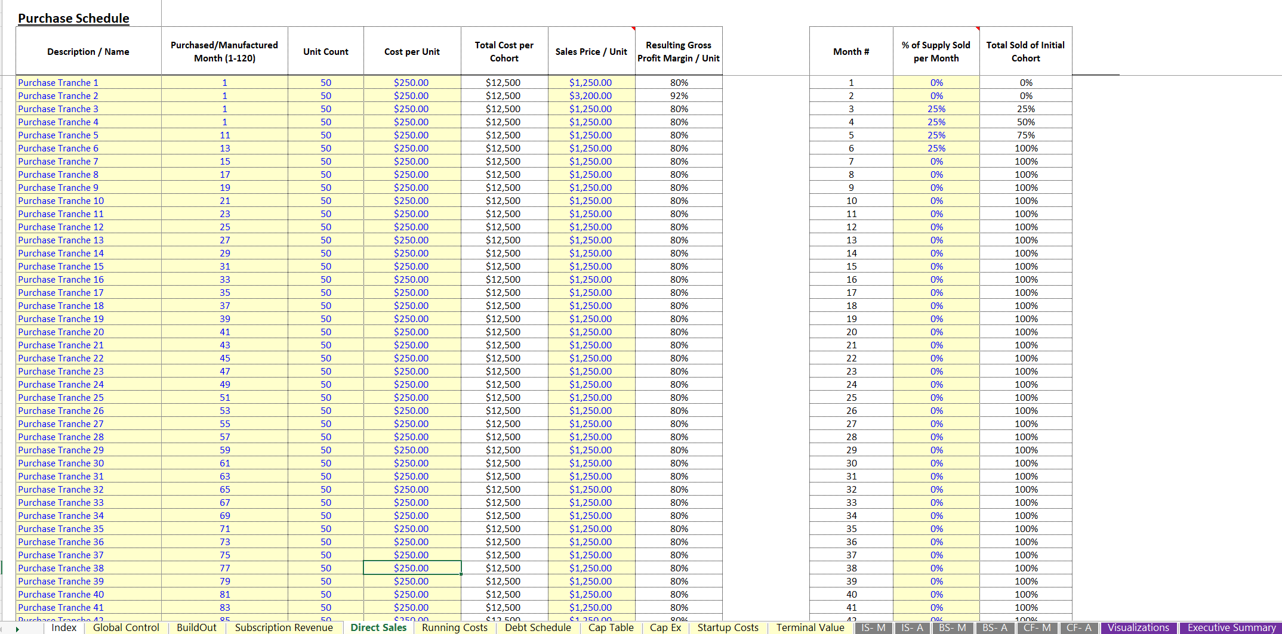Select Total Sold of Initial Cohort header

tap(1025, 51)
